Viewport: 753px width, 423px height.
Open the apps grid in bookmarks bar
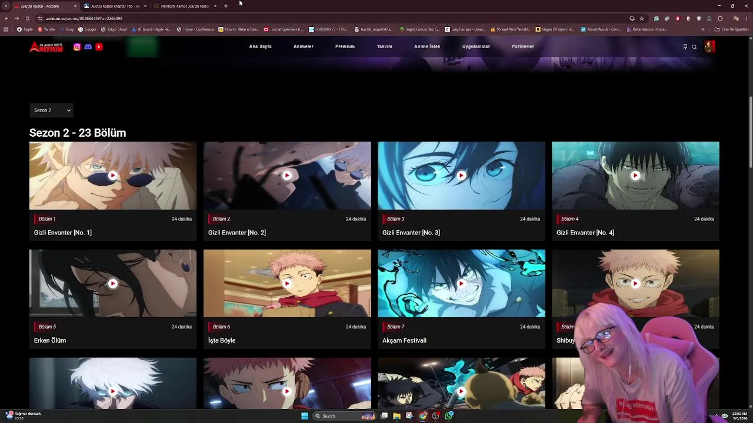point(6,29)
